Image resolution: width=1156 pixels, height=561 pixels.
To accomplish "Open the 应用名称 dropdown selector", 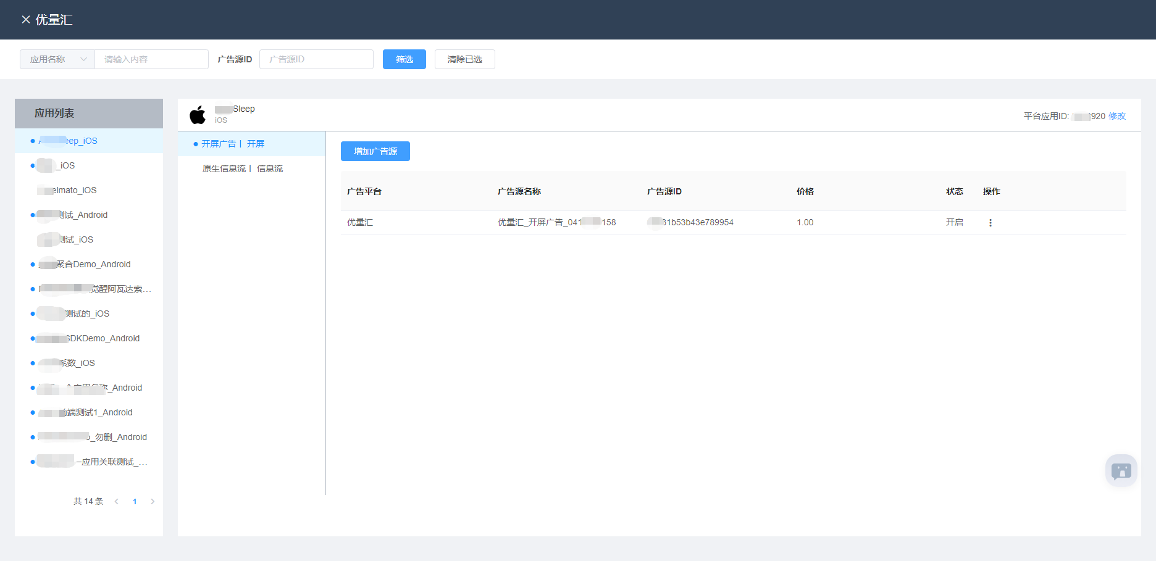I will click(57, 59).
